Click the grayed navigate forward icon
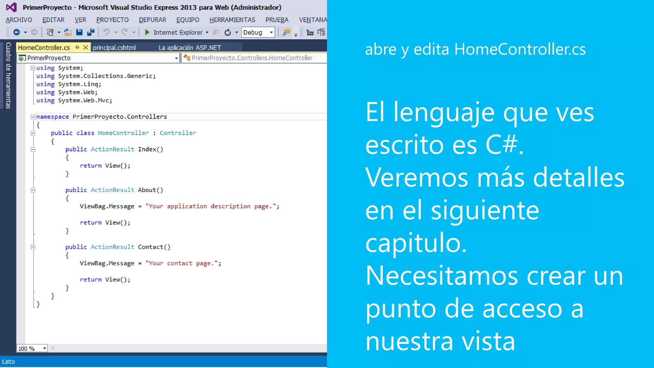Screen dimensions: 654x368 34,32
